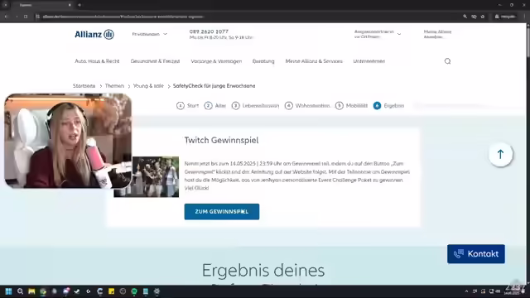Go to Themen breadcrumb link

tap(114, 86)
